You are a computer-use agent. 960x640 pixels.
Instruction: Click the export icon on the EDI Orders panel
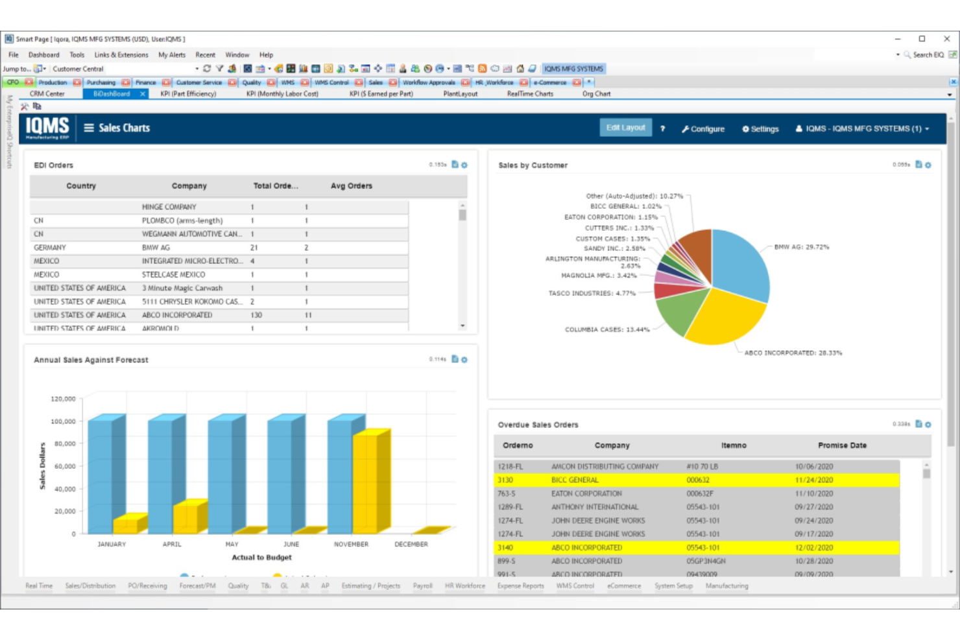tap(454, 165)
